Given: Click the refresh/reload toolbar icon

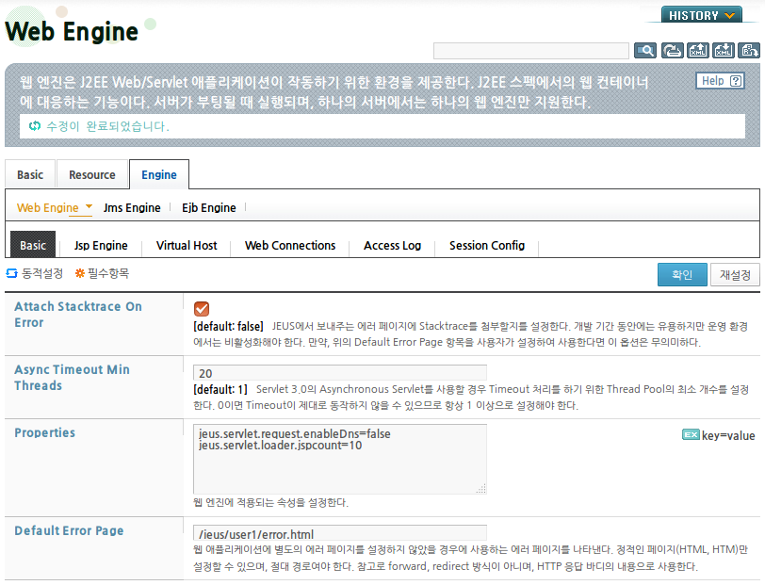Looking at the screenshot, I should coord(672,50).
